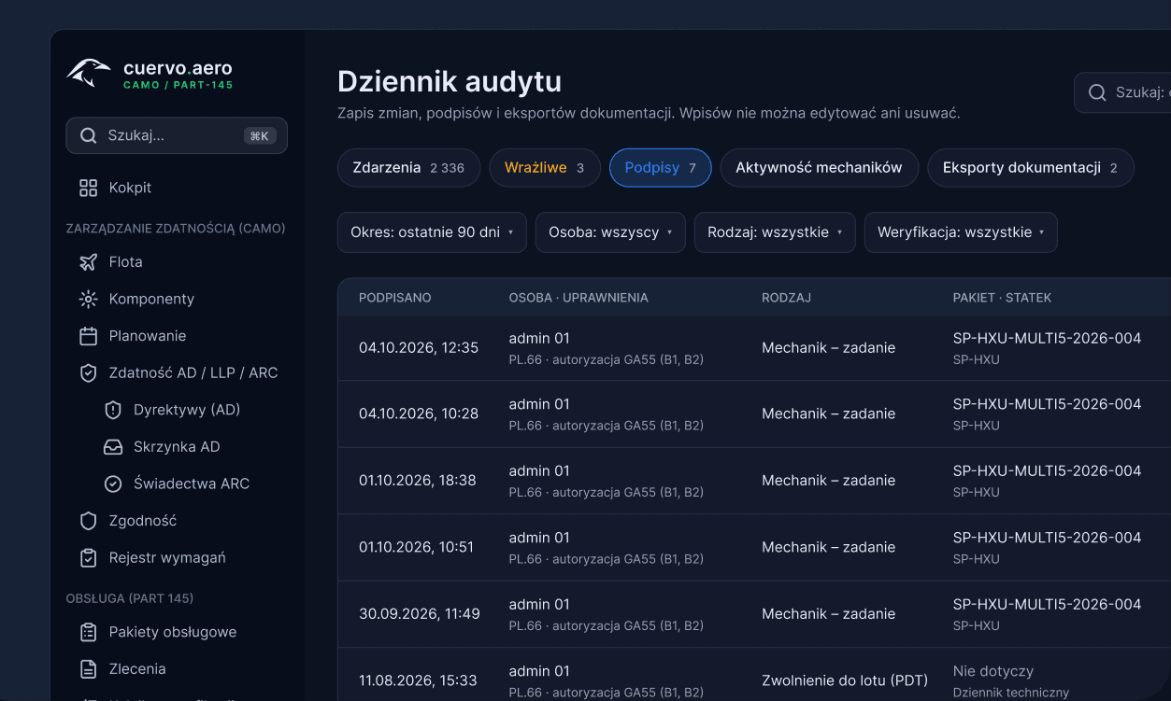Open the Zlecenia sidebar item
Viewport: 1171px width, 701px height.
(137, 669)
